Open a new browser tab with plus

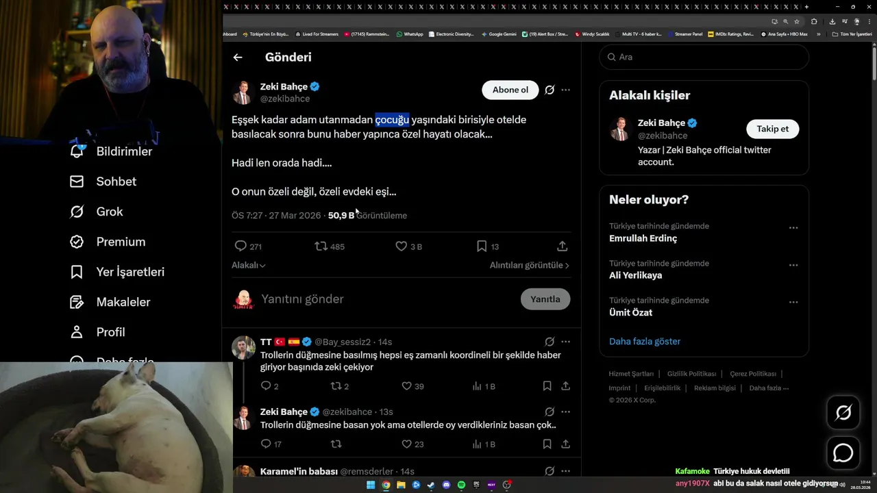click(806, 7)
